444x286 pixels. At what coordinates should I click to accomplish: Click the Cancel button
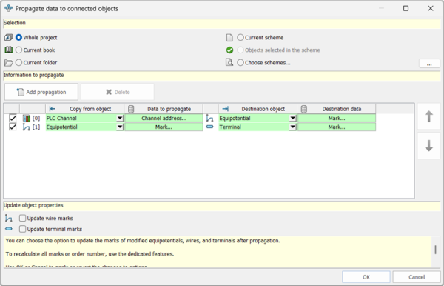pos(417,277)
